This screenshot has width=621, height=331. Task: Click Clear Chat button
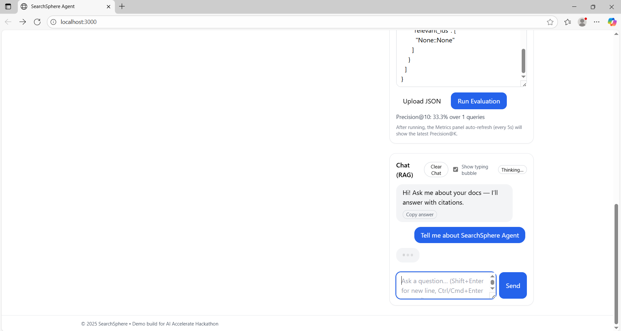[x=436, y=170]
